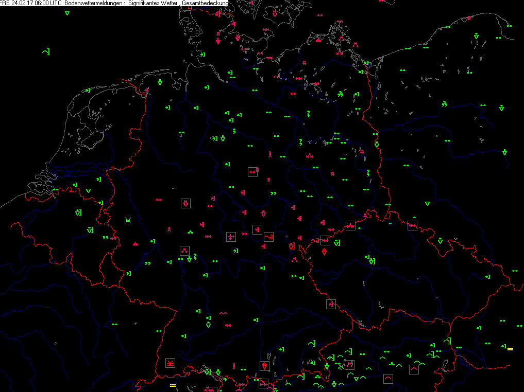Select the yellow fog symbol at the bottom-left edge

[173, 385]
